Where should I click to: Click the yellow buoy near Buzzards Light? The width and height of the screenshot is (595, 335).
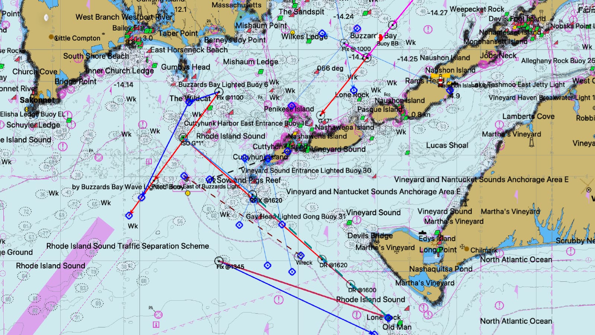188,193
